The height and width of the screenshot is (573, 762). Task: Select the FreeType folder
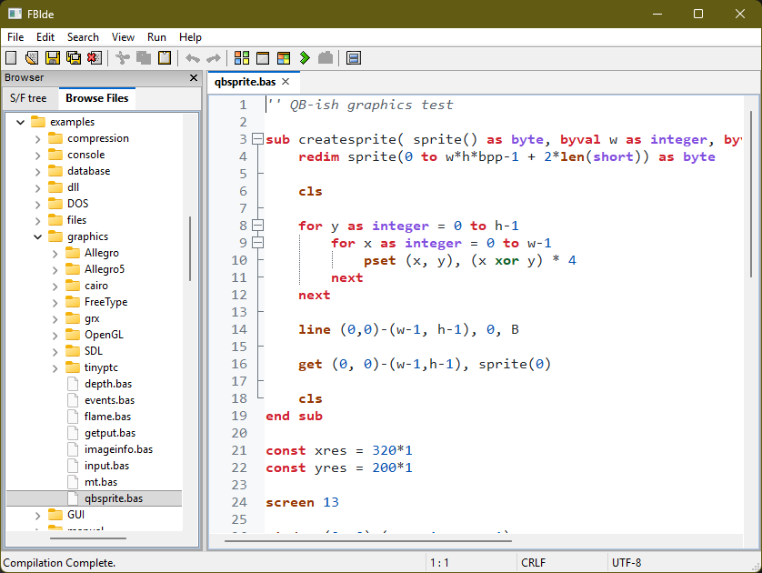pos(105,302)
